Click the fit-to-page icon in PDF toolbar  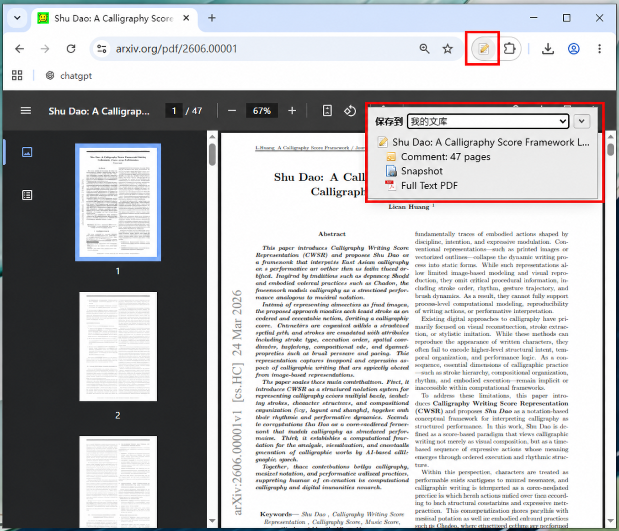(x=327, y=111)
